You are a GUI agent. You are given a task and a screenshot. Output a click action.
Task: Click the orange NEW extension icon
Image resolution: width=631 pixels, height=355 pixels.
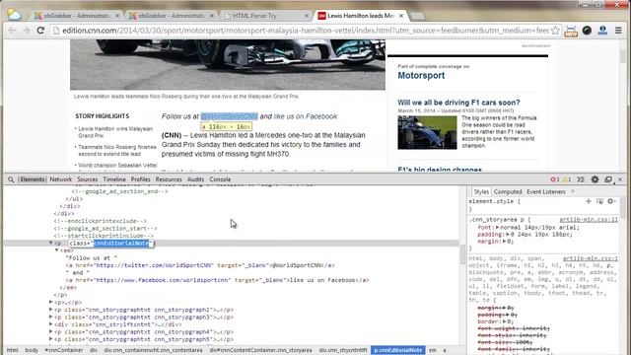tap(571, 31)
